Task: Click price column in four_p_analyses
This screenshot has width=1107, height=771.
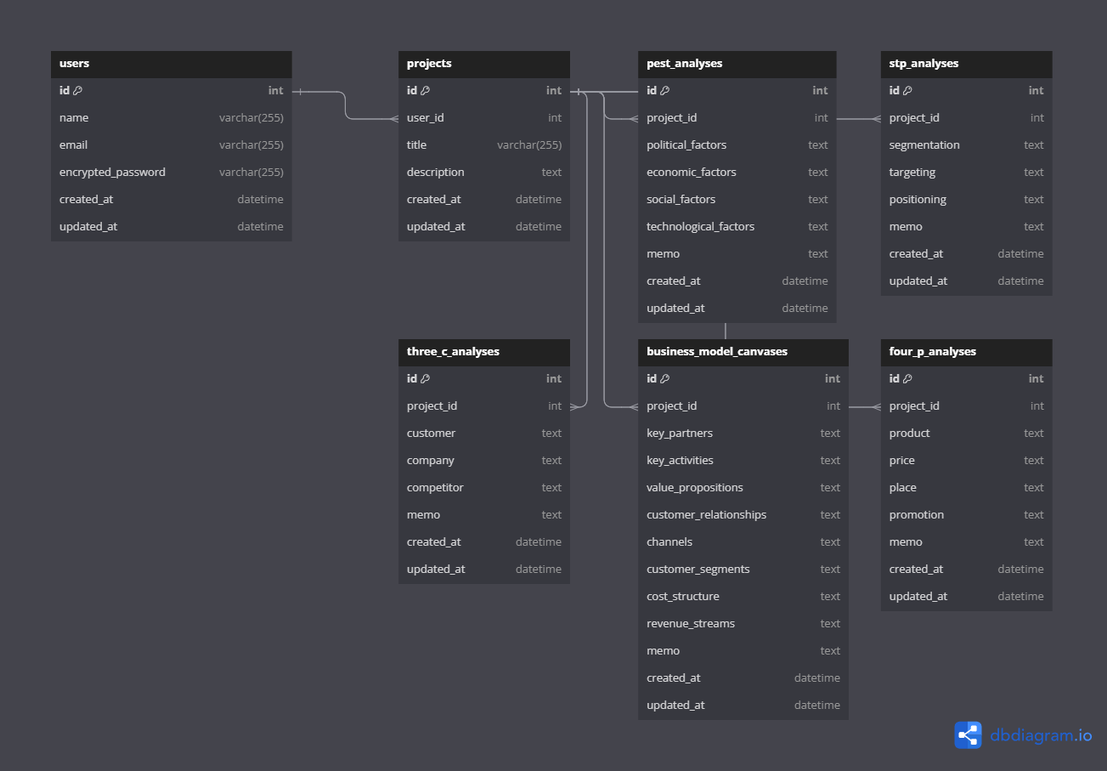Action: pos(967,460)
